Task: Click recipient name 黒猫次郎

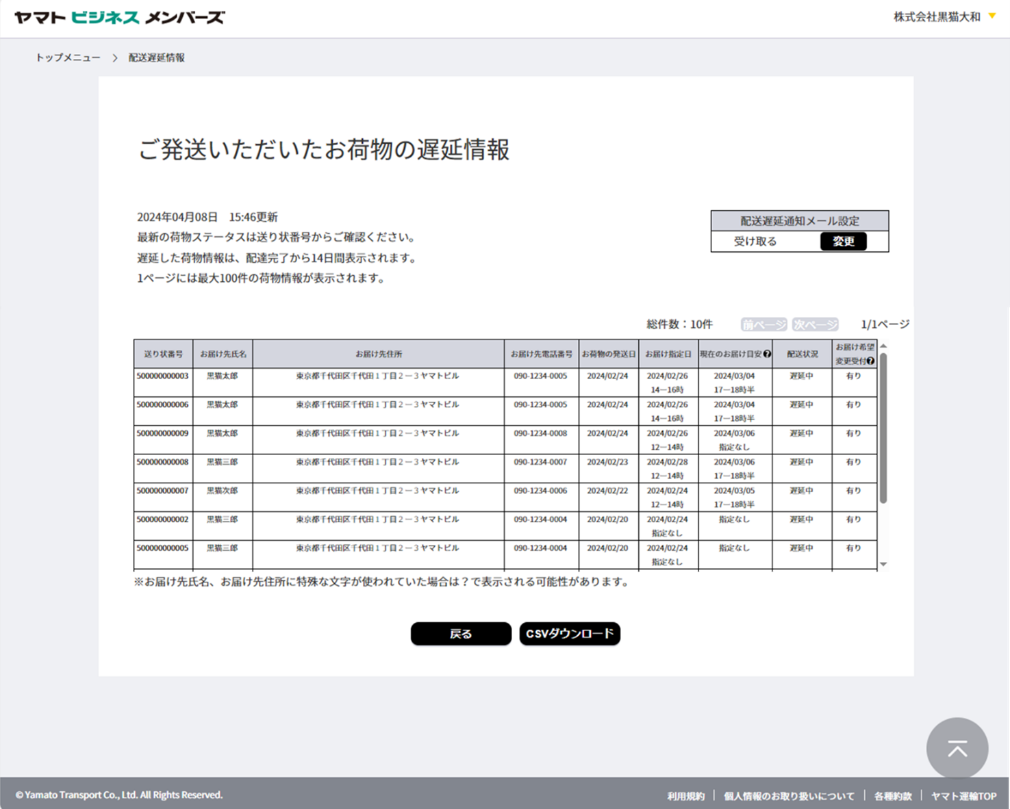Action: (223, 491)
